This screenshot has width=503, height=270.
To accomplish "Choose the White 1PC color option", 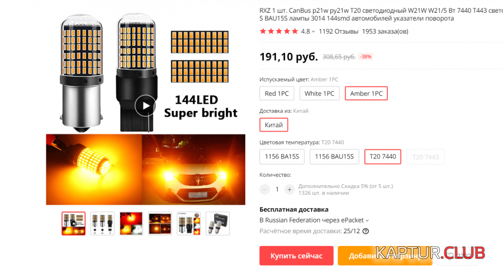I will click(319, 94).
